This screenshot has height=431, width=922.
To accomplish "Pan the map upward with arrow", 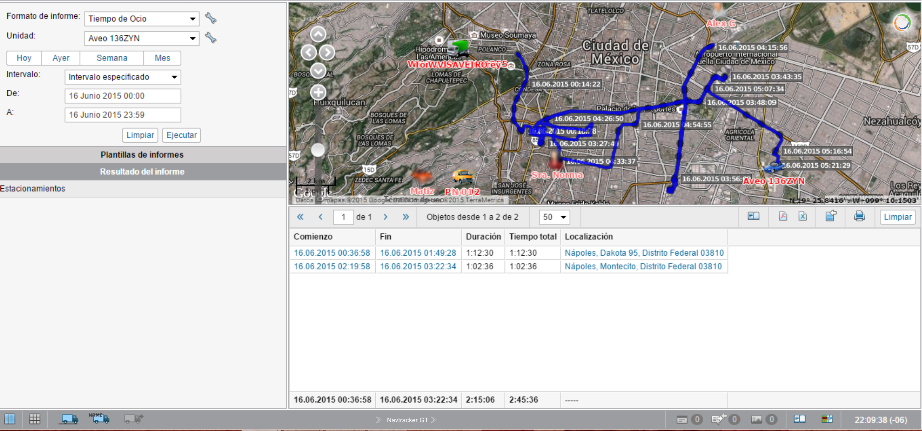I will 318,34.
